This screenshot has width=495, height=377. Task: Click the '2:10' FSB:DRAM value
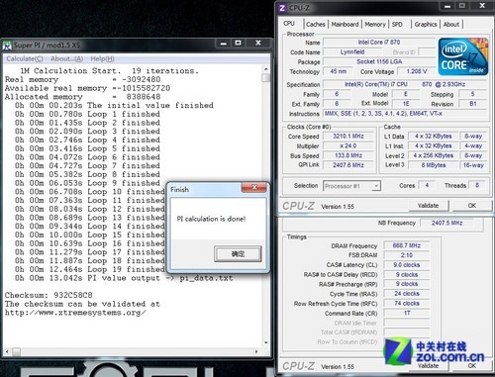click(x=407, y=255)
